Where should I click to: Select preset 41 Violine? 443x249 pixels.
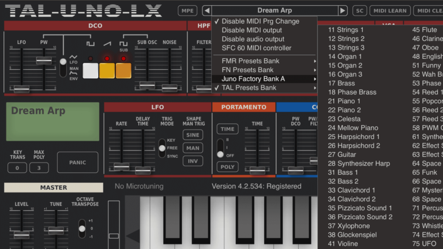coord(343,244)
